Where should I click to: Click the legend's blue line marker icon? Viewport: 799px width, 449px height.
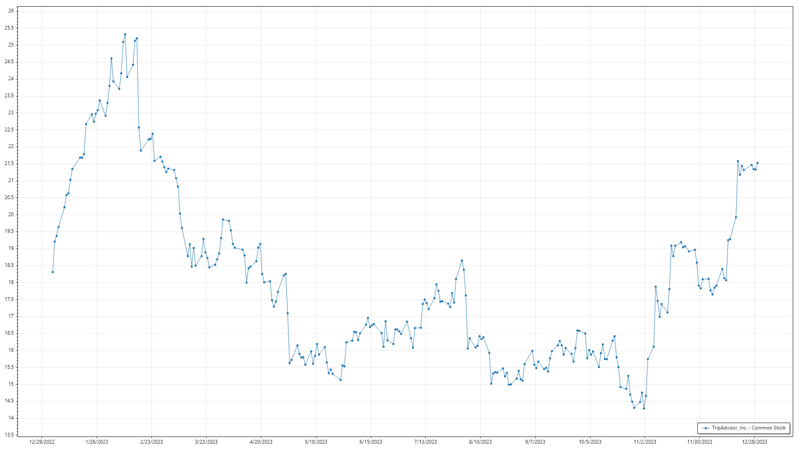[706, 428]
